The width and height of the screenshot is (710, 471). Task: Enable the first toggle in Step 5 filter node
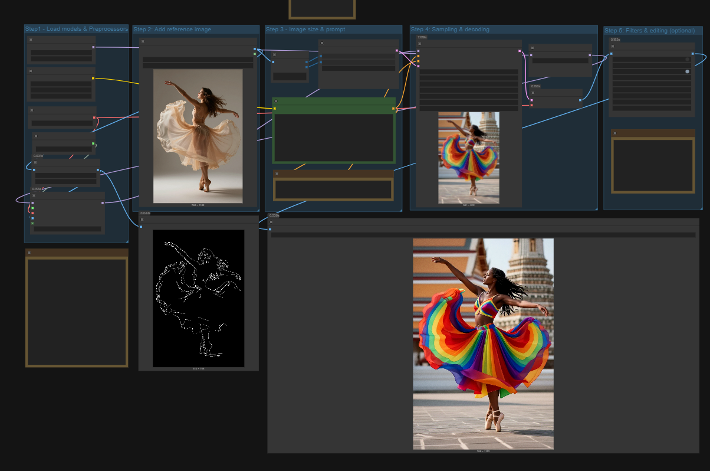(x=687, y=60)
